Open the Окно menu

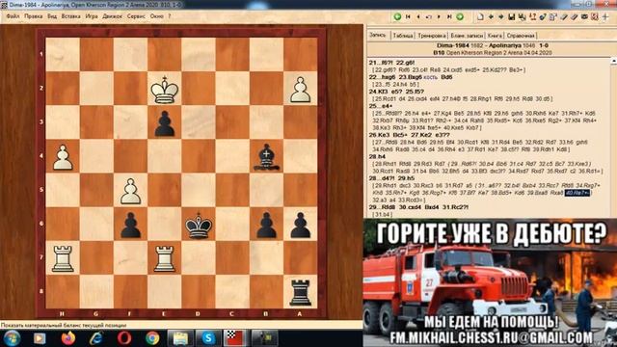156,16
